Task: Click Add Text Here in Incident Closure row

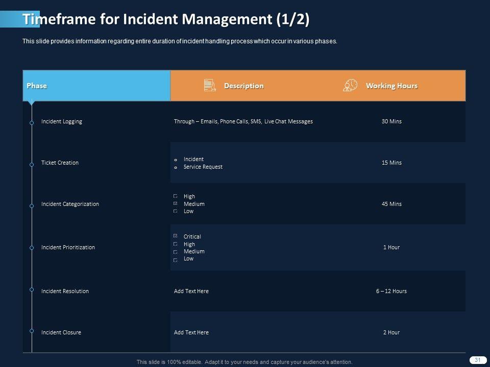Action: [x=191, y=332]
